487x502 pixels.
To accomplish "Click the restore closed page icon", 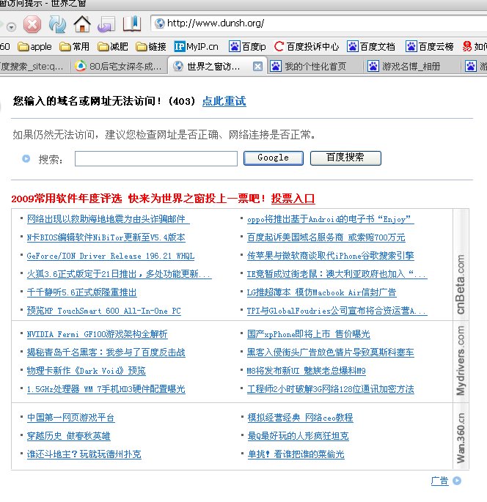I will coord(106,24).
